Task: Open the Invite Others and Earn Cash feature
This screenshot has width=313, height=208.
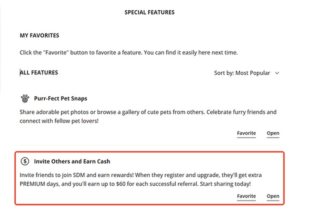Action: coord(273,196)
